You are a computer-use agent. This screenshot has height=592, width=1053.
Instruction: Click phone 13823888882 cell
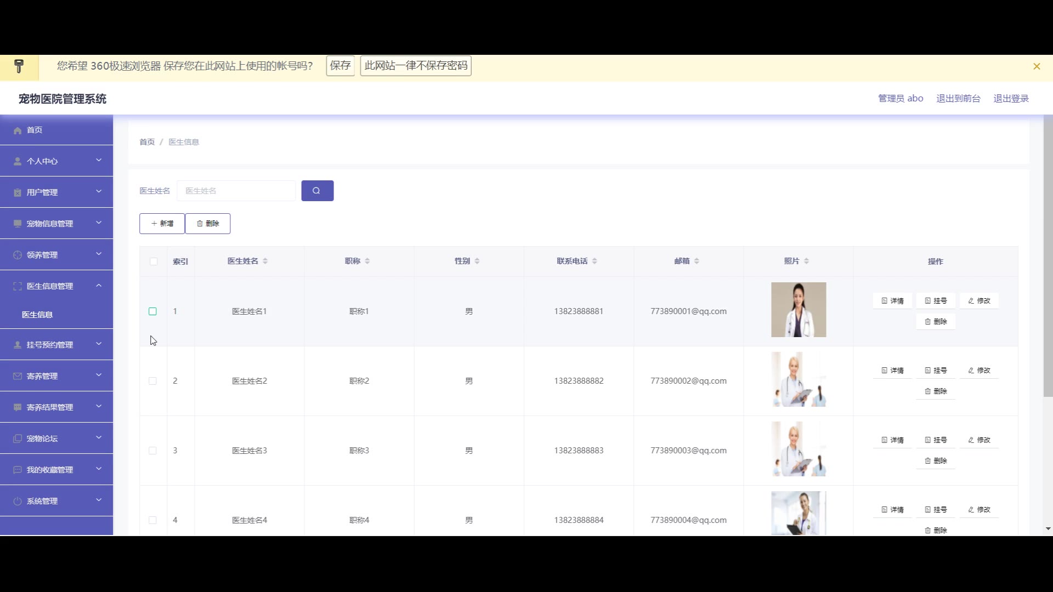(579, 381)
